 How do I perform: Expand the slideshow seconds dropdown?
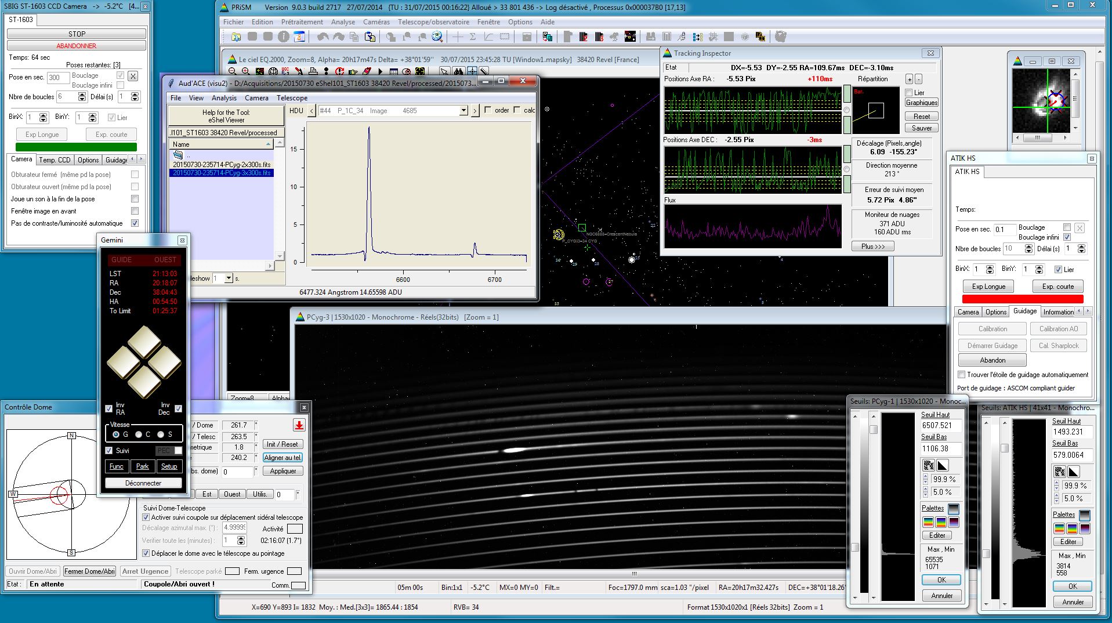click(229, 278)
